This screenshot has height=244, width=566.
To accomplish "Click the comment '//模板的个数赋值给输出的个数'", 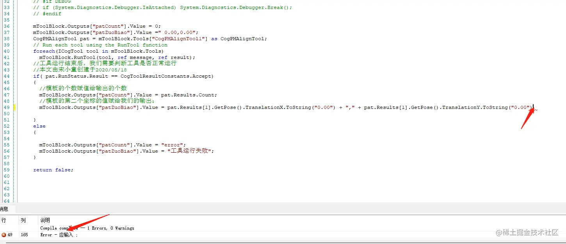I will 83,88.
